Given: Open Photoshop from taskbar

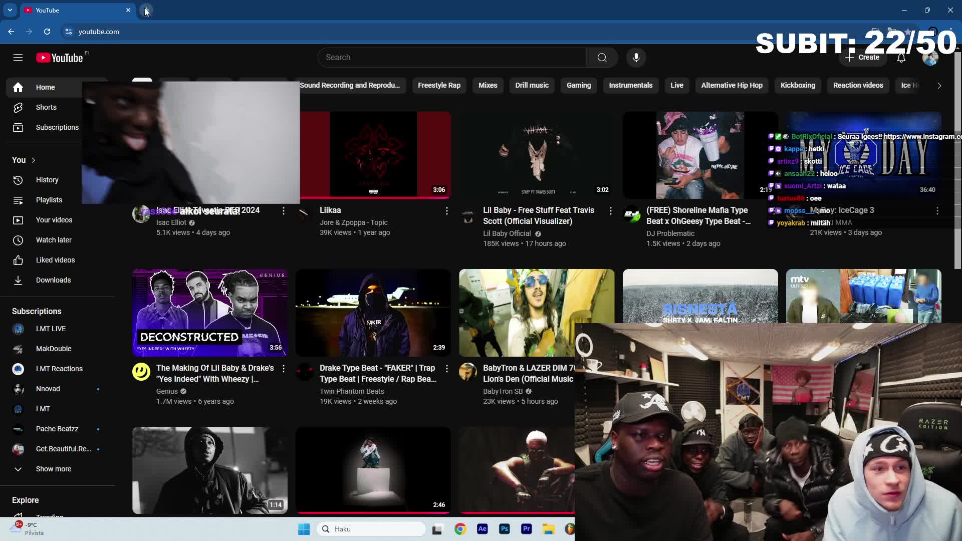Looking at the screenshot, I should click(x=504, y=529).
